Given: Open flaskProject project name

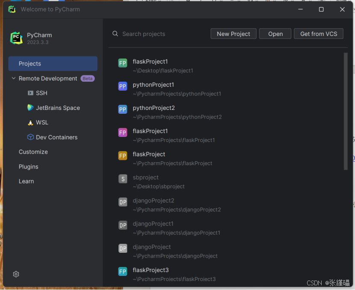Looking at the screenshot, I should [x=149, y=154].
